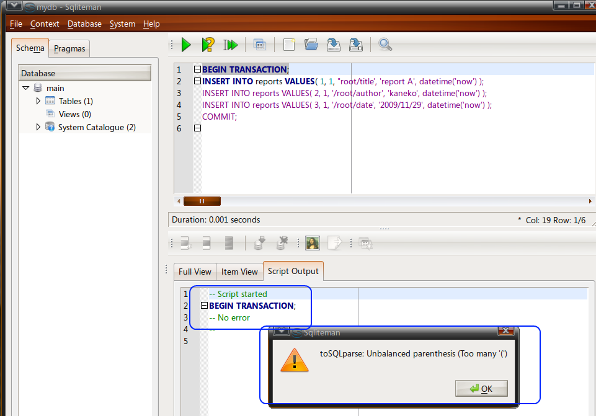The image size is (596, 416).
Task: Click the create view table icon in the editor toolbar
Action: click(260, 45)
